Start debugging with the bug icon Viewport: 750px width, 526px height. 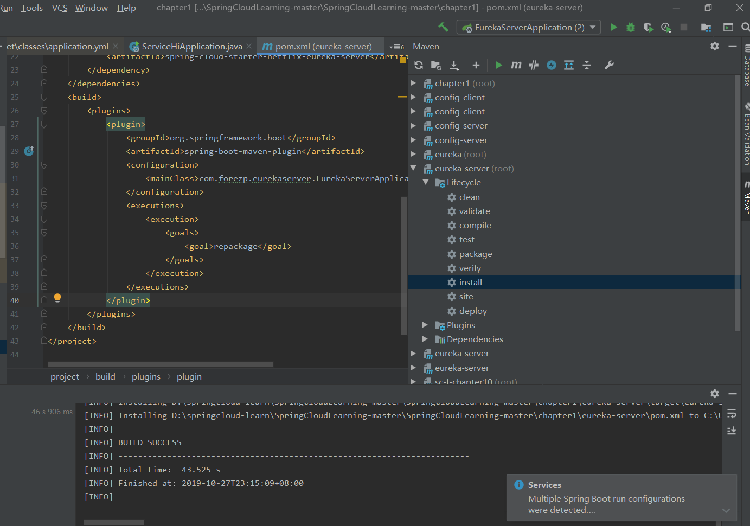click(630, 27)
